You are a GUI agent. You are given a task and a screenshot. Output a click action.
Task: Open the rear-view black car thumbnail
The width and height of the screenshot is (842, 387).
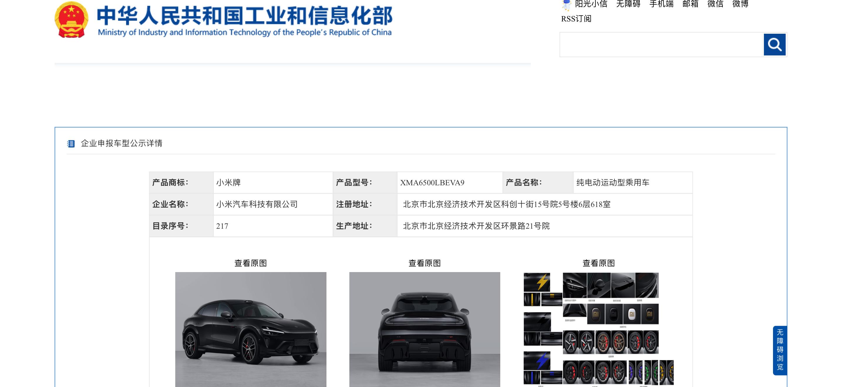point(424,330)
